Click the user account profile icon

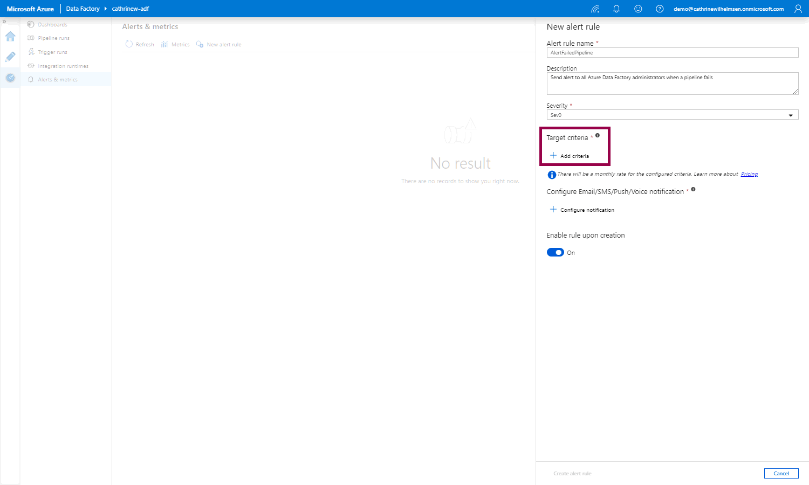coord(798,9)
